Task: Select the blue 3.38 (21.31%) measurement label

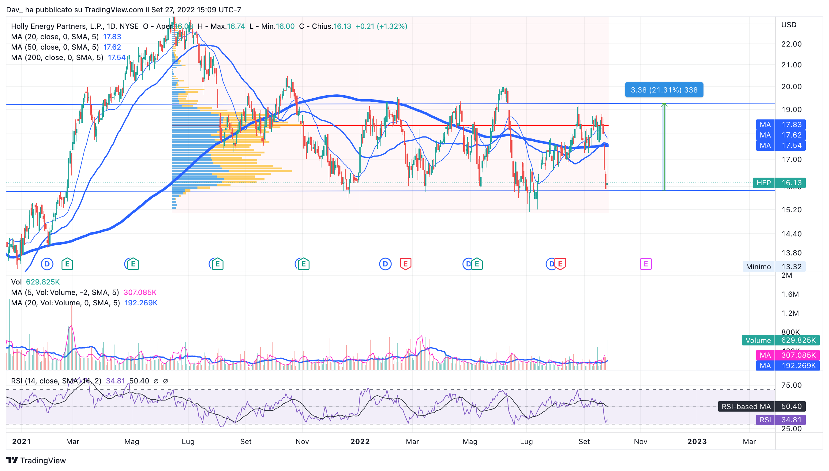Action: pyautogui.click(x=664, y=90)
